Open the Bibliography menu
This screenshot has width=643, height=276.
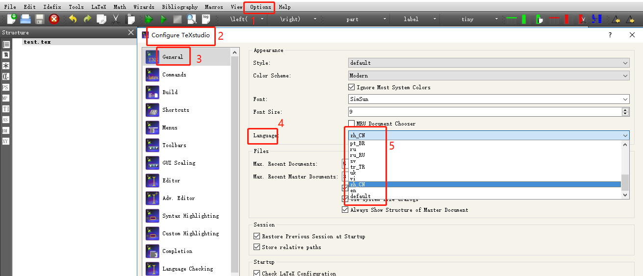pos(180,7)
